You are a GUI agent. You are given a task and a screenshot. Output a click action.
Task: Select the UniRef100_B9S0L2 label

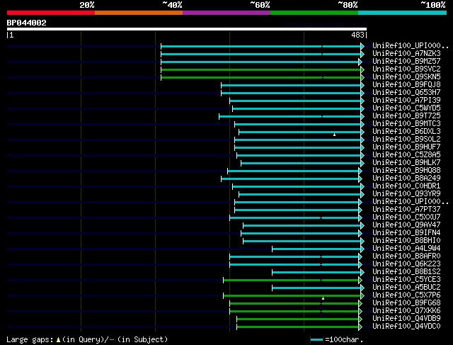coord(406,140)
